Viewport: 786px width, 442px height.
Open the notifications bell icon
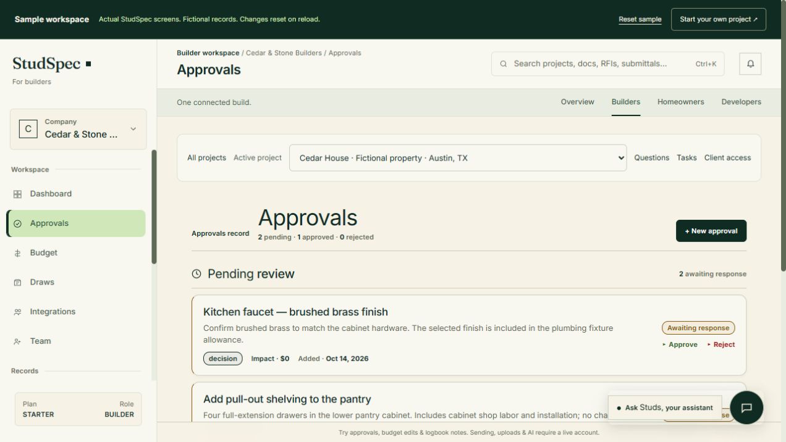[x=750, y=64]
